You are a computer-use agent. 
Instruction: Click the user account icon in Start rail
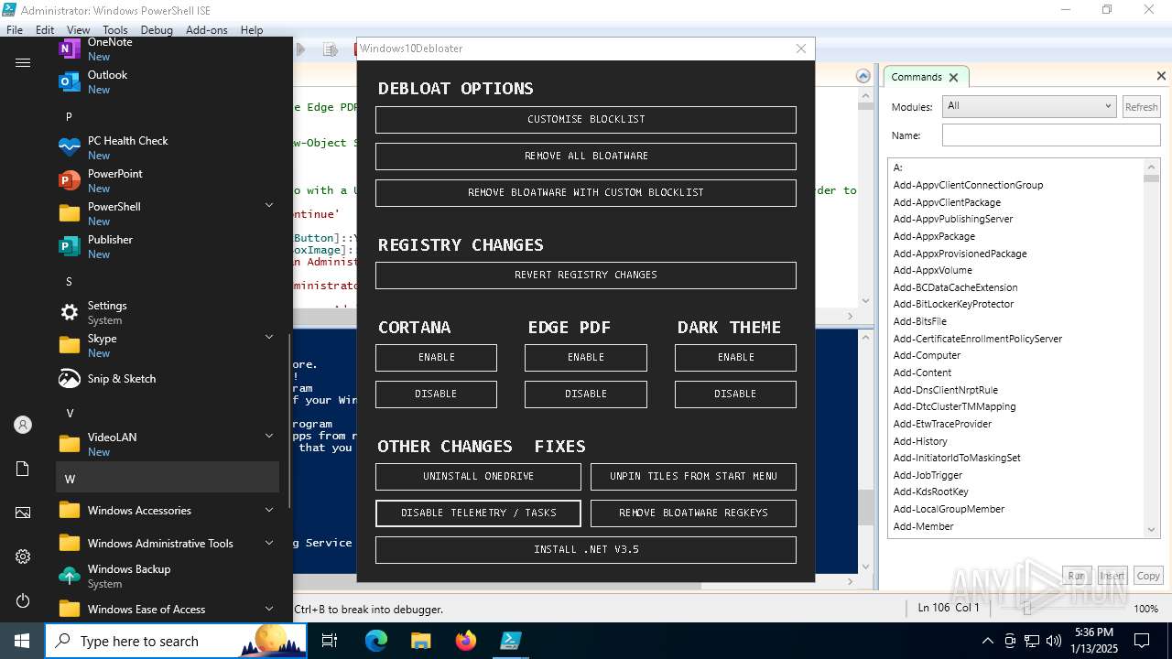pyautogui.click(x=23, y=425)
